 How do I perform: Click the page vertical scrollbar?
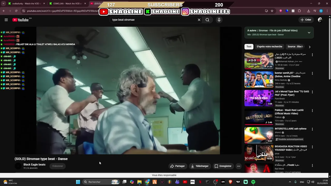pyautogui.click(x=329, y=49)
